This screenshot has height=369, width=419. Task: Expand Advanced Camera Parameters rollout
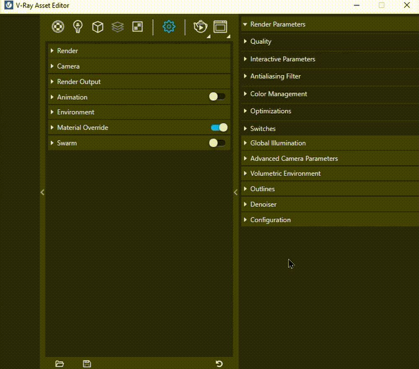point(330,159)
